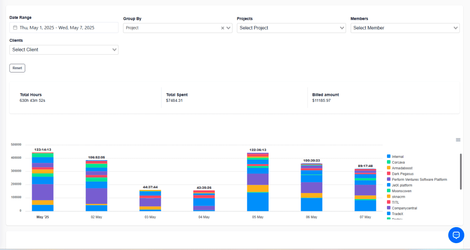Click the Moonscoven legend label
The height and width of the screenshot is (250, 470).
(402, 191)
